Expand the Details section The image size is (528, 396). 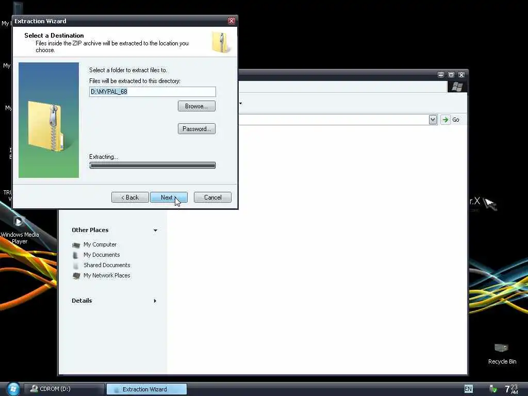[x=155, y=301]
